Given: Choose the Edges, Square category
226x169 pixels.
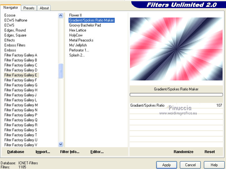Looking at the screenshot, I should 15,35.
